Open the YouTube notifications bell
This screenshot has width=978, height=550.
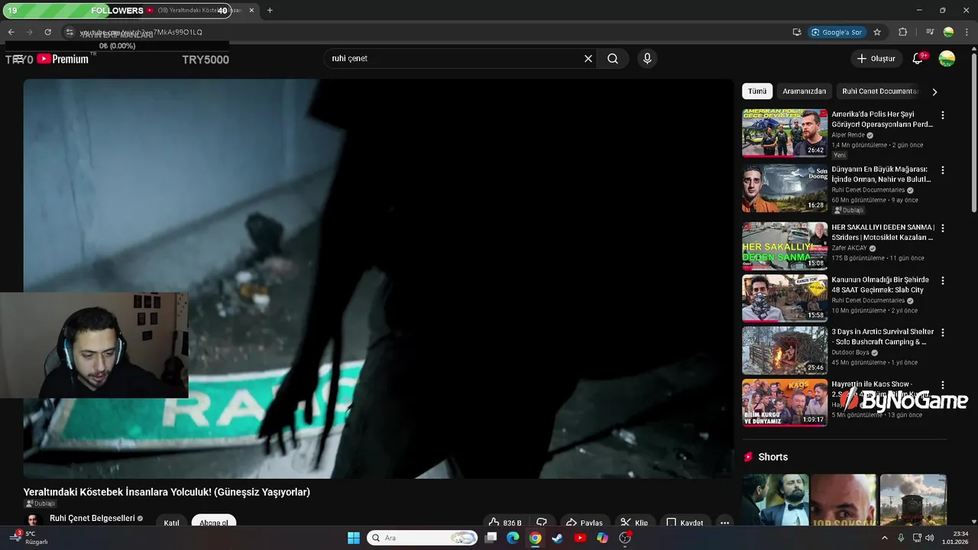tap(918, 59)
